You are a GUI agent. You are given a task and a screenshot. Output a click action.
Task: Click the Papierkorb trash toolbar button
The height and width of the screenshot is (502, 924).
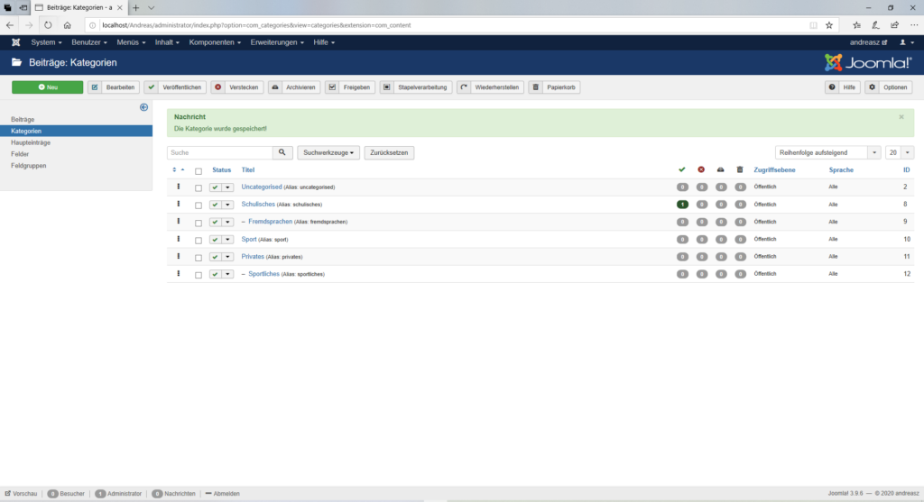(x=554, y=87)
